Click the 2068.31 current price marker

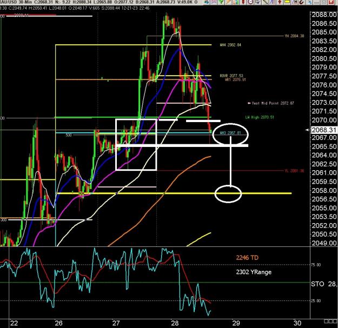pos(324,130)
